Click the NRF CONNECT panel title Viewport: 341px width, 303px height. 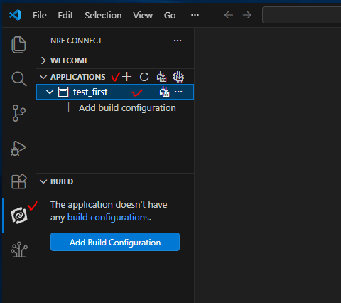[x=76, y=41]
